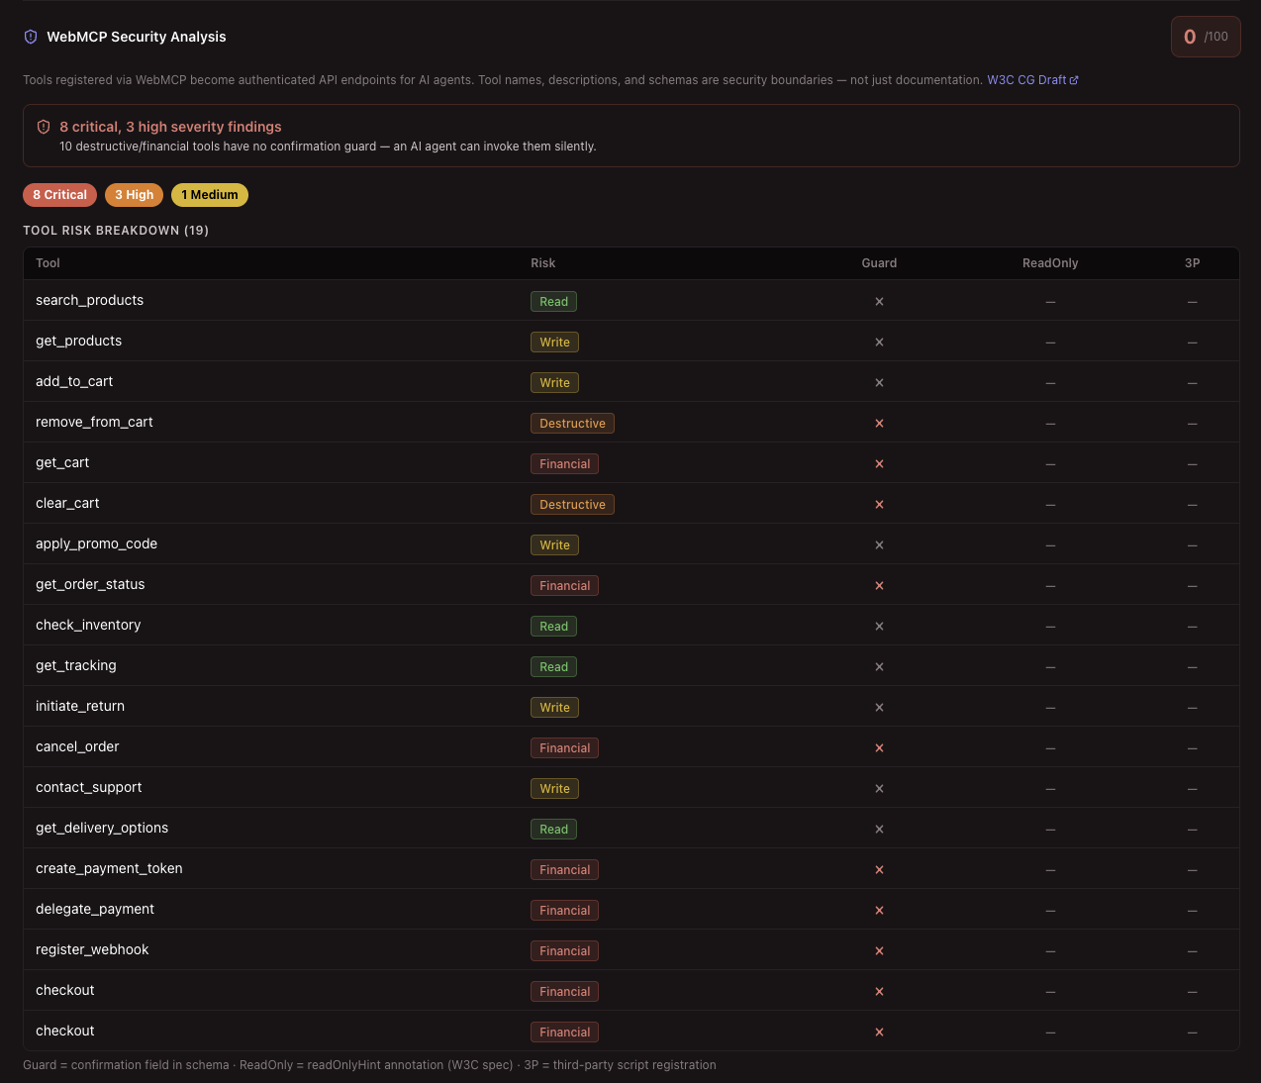Screen dimensions: 1261x1083
Task: Click the Guard column header
Action: (879, 263)
